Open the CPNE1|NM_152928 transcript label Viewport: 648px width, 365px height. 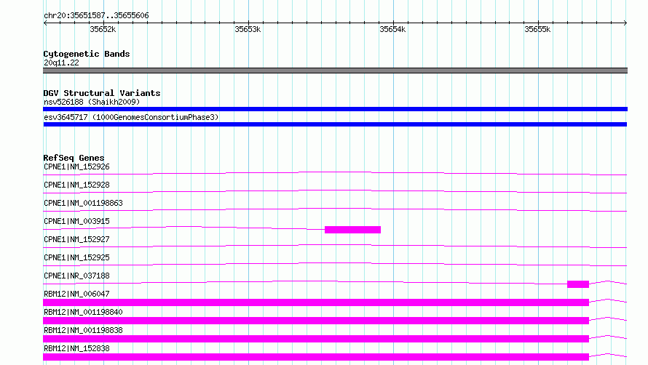point(76,185)
